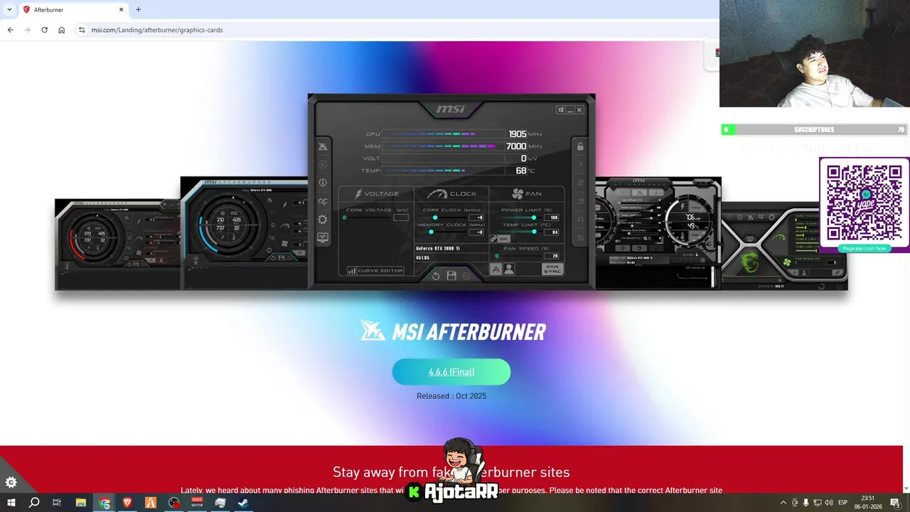Expand the tab search dropdown arrow
The width and height of the screenshot is (910, 512).
(x=9, y=9)
